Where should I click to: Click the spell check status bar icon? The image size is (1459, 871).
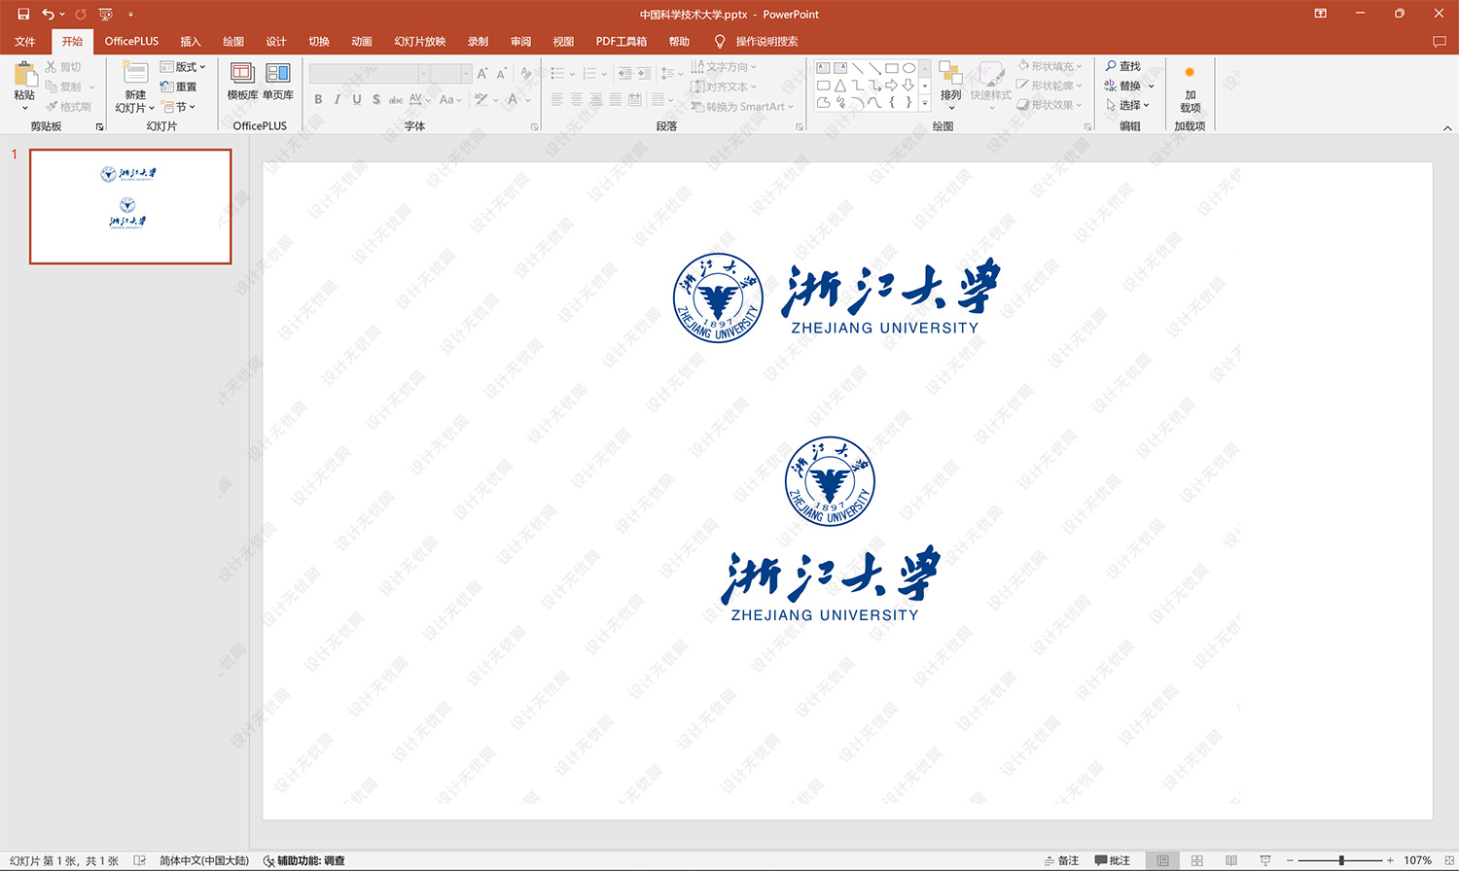[x=139, y=860]
